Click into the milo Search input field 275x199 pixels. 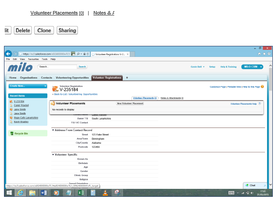tap(57, 67)
